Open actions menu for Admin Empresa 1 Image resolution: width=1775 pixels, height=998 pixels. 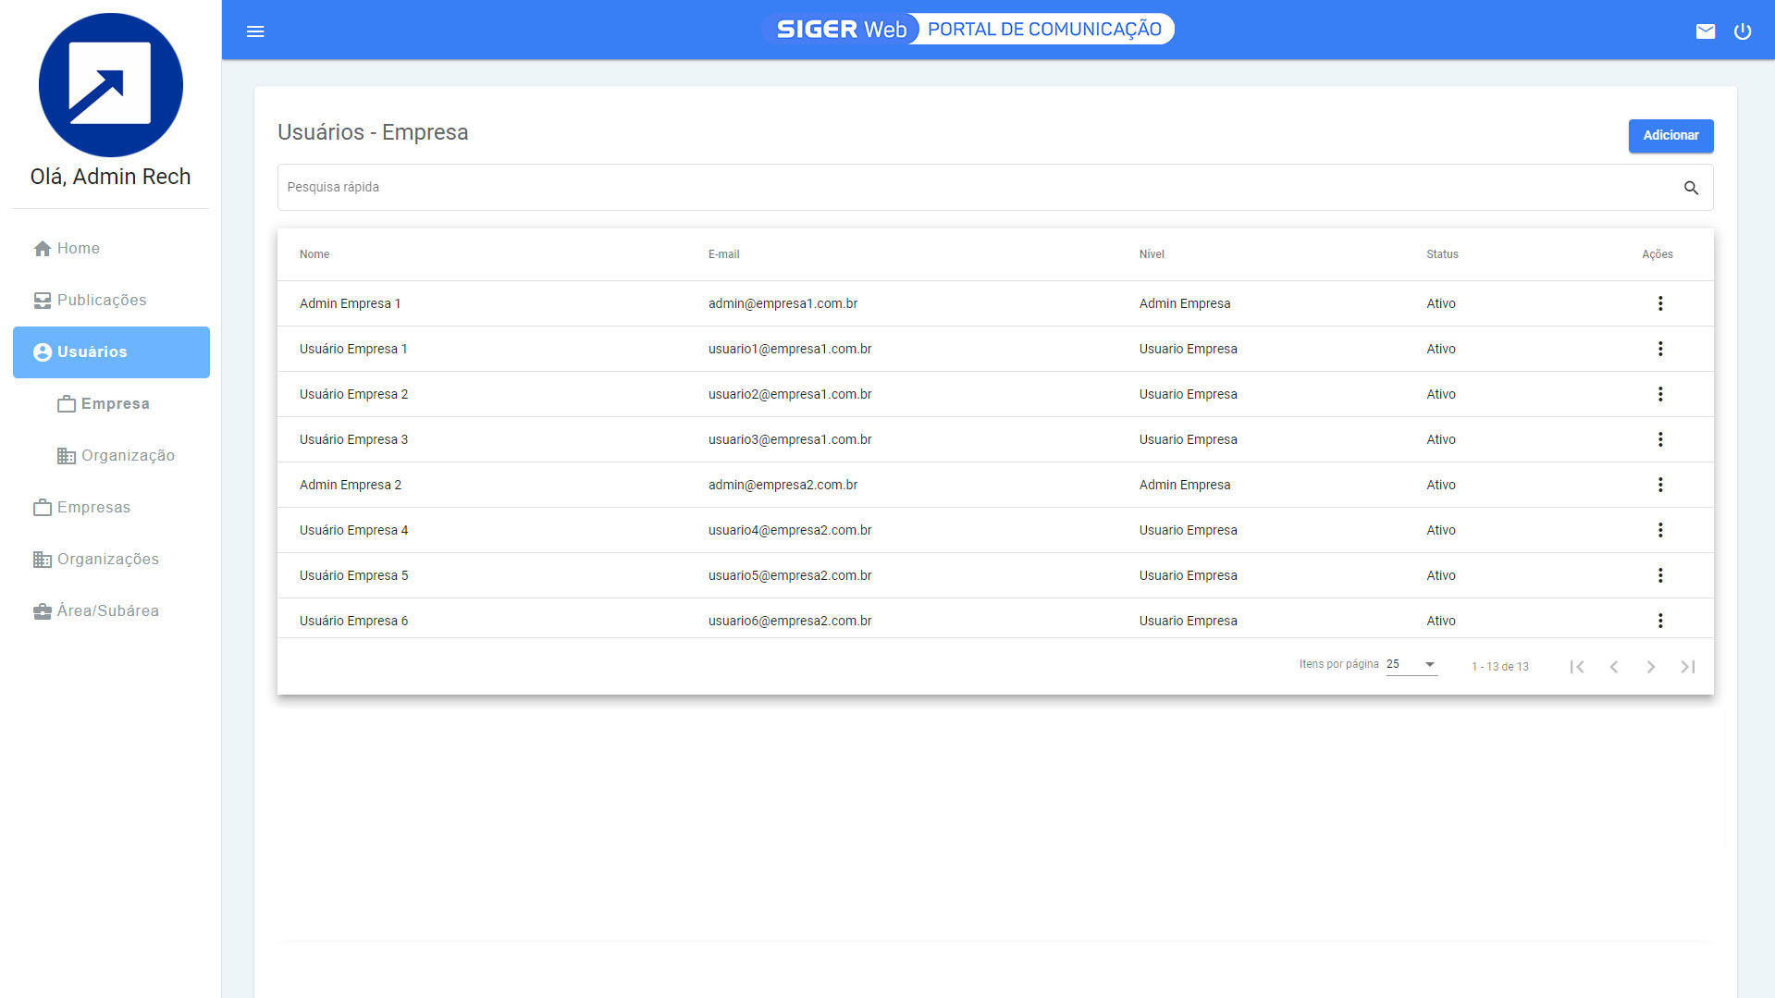pos(1660,303)
